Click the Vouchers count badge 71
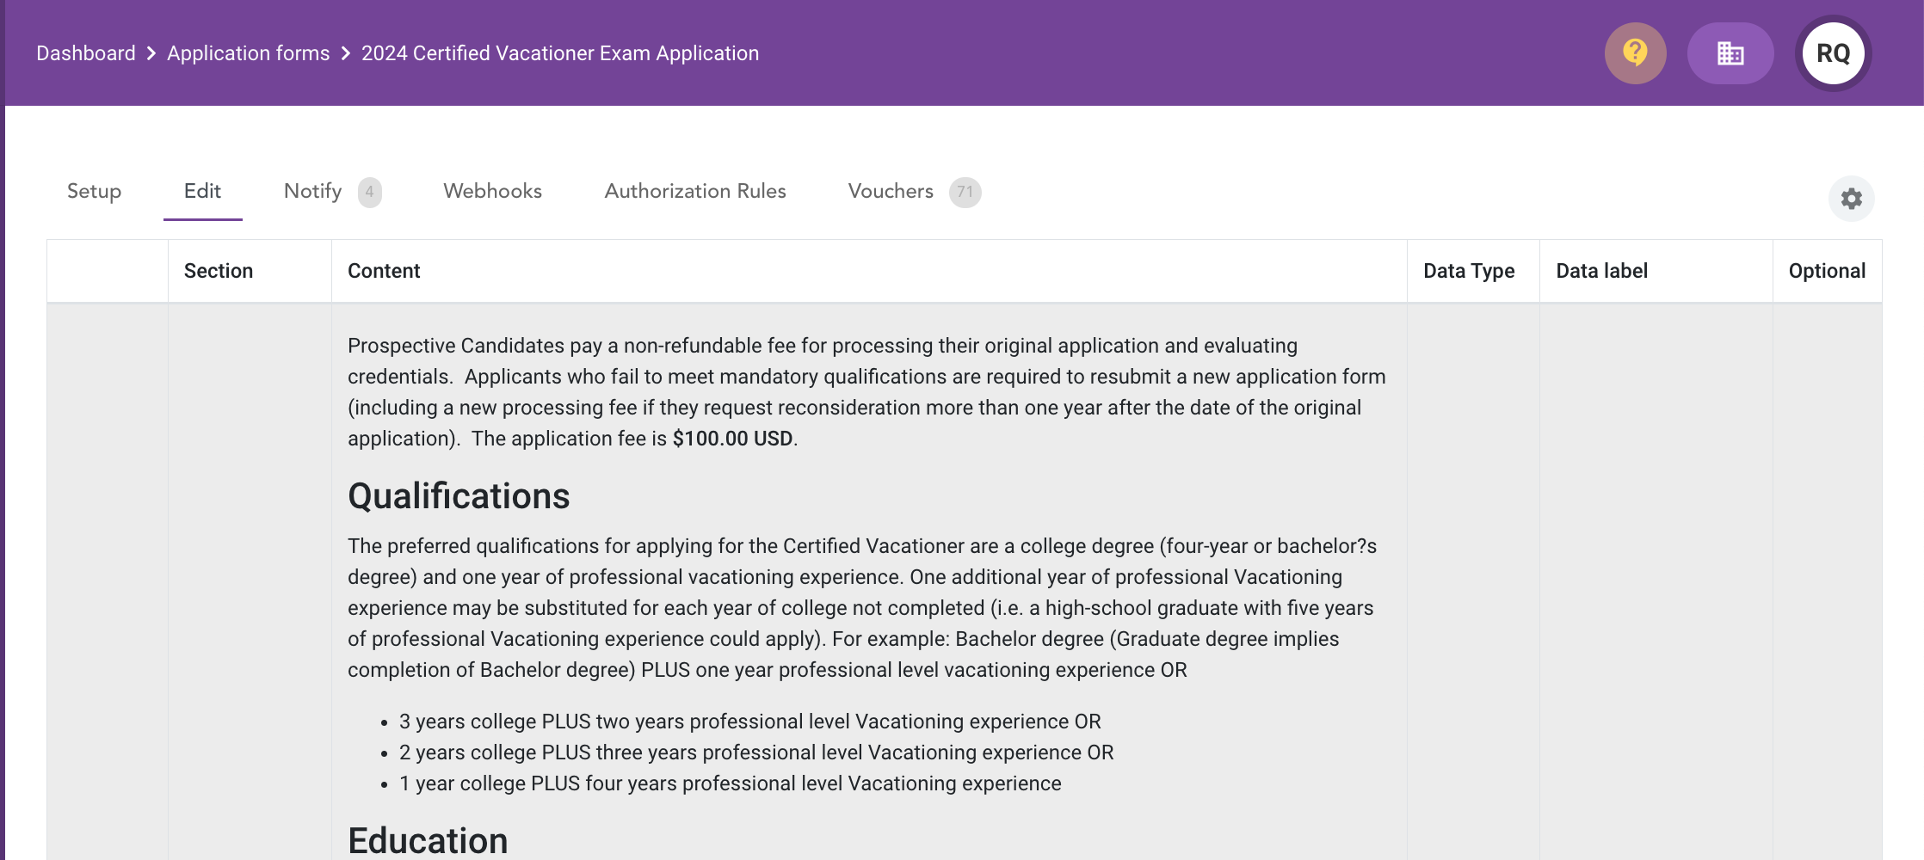The width and height of the screenshot is (1924, 860). (965, 192)
